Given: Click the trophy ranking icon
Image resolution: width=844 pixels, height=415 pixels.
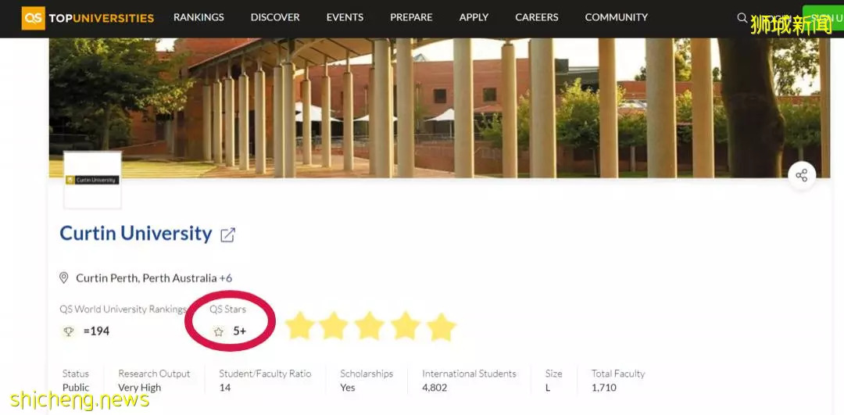Looking at the screenshot, I should [68, 331].
